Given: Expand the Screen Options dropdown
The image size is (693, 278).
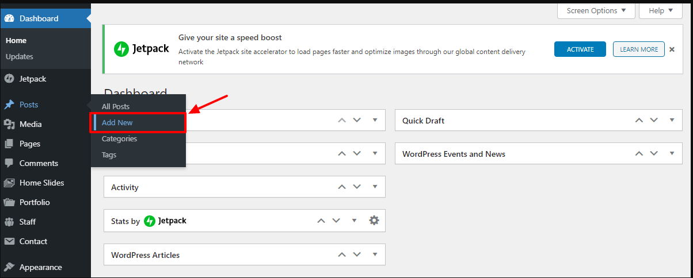Looking at the screenshot, I should pyautogui.click(x=596, y=10).
